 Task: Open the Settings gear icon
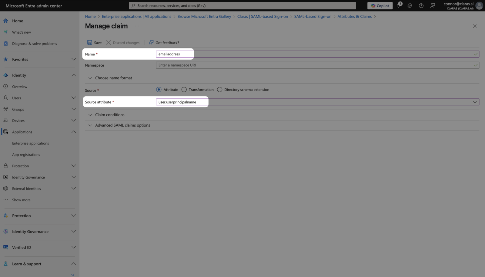tap(410, 5)
